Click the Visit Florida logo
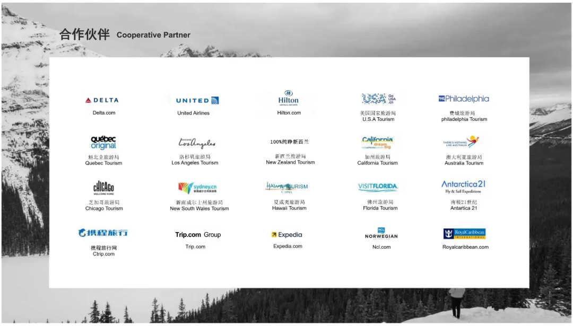This screenshot has width=573, height=326. [x=378, y=187]
